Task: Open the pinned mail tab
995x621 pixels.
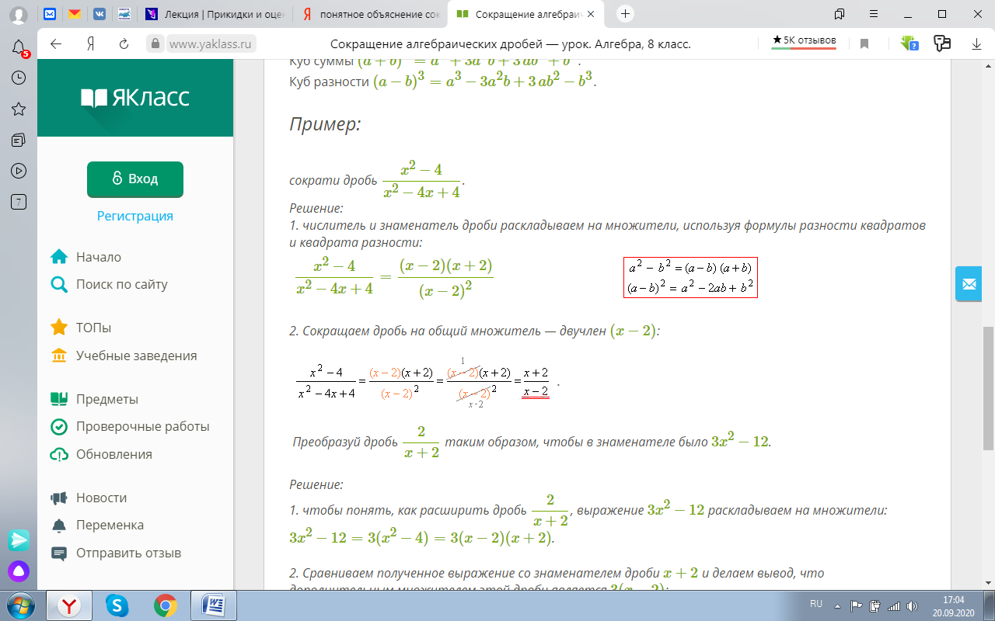Action: point(50,14)
